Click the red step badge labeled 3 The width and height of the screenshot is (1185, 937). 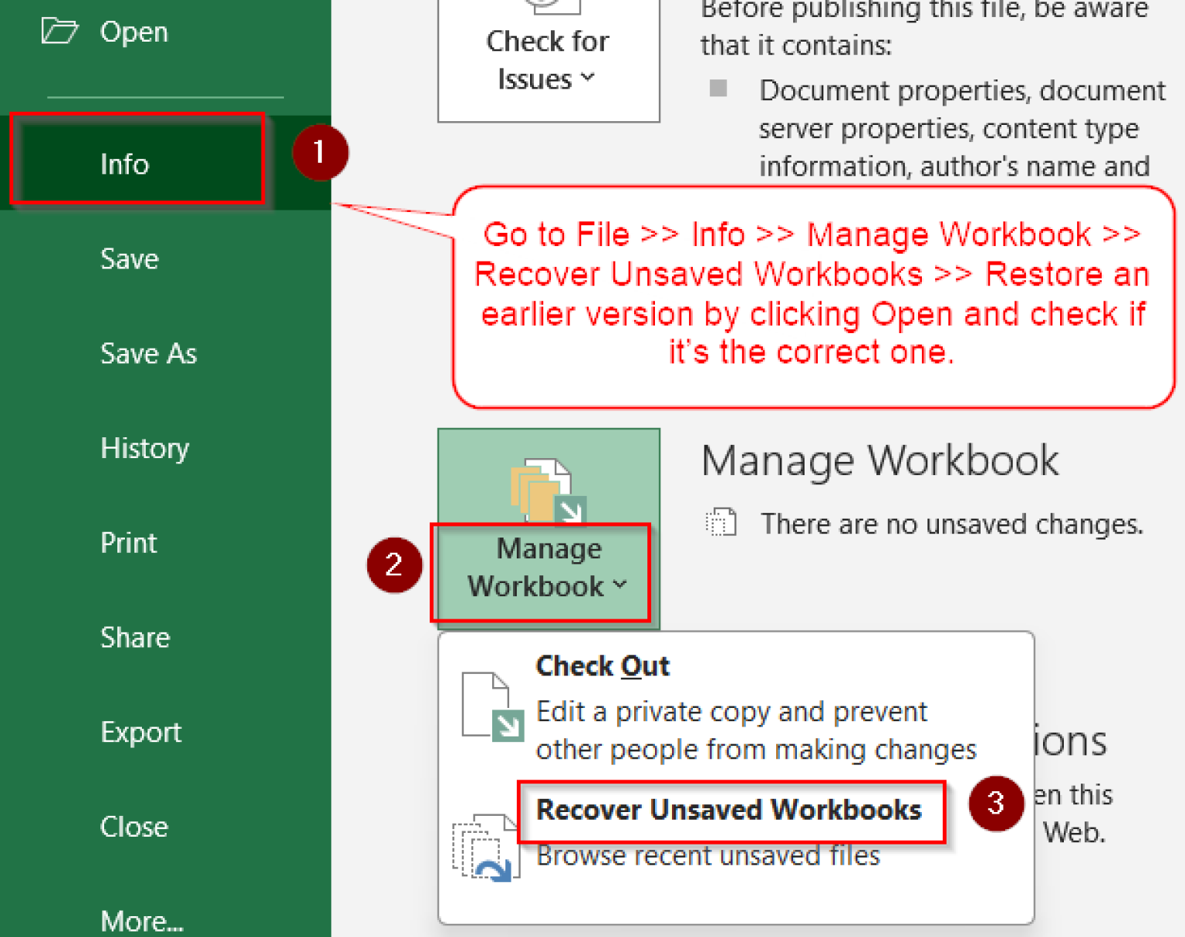(x=996, y=804)
